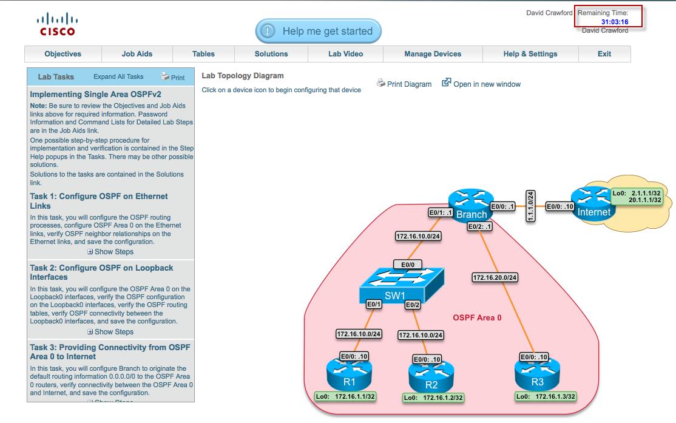
Task: Click the Help me get started button
Action: (318, 30)
